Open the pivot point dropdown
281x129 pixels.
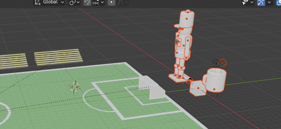[x=74, y=2]
